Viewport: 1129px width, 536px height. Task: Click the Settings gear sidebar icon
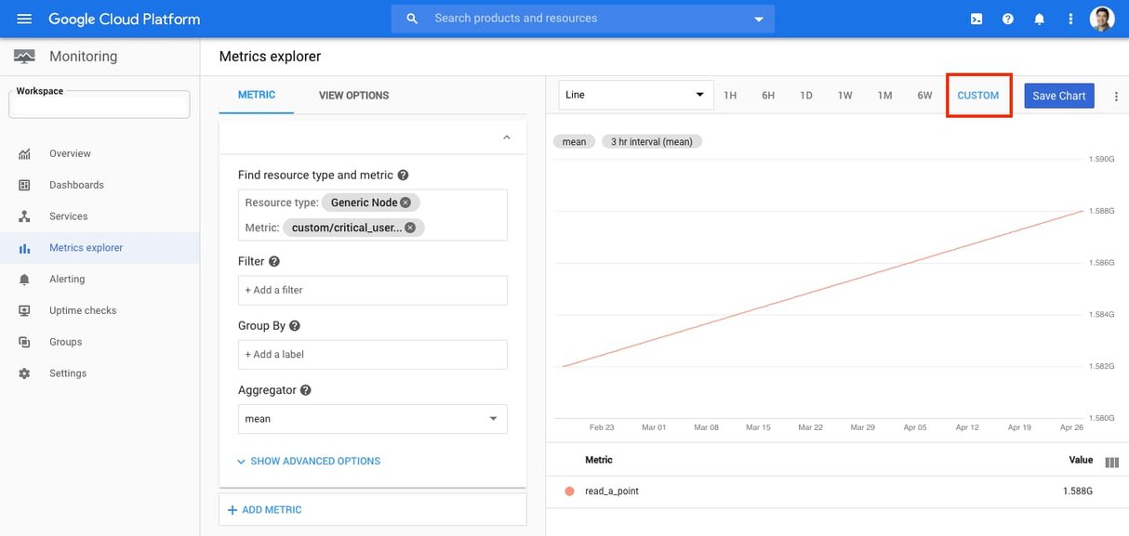pos(25,373)
